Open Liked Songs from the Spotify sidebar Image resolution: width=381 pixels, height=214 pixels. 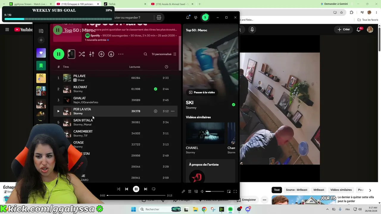pos(41,53)
